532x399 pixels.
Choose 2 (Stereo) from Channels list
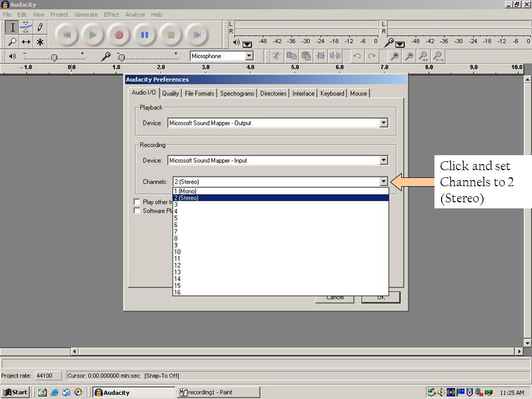280,198
